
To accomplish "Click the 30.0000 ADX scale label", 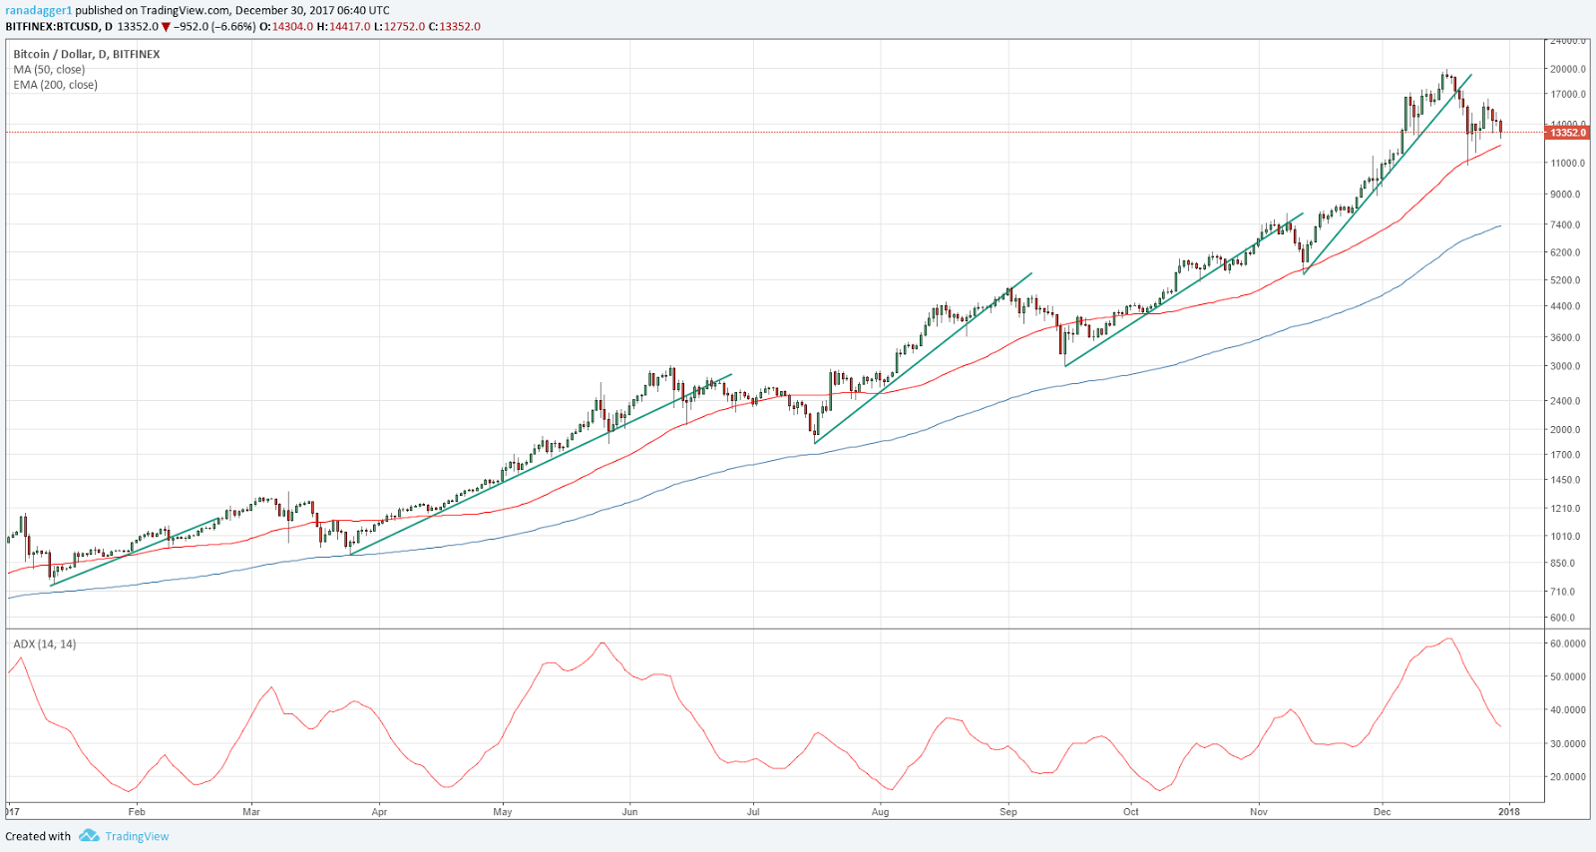I will point(1568,744).
